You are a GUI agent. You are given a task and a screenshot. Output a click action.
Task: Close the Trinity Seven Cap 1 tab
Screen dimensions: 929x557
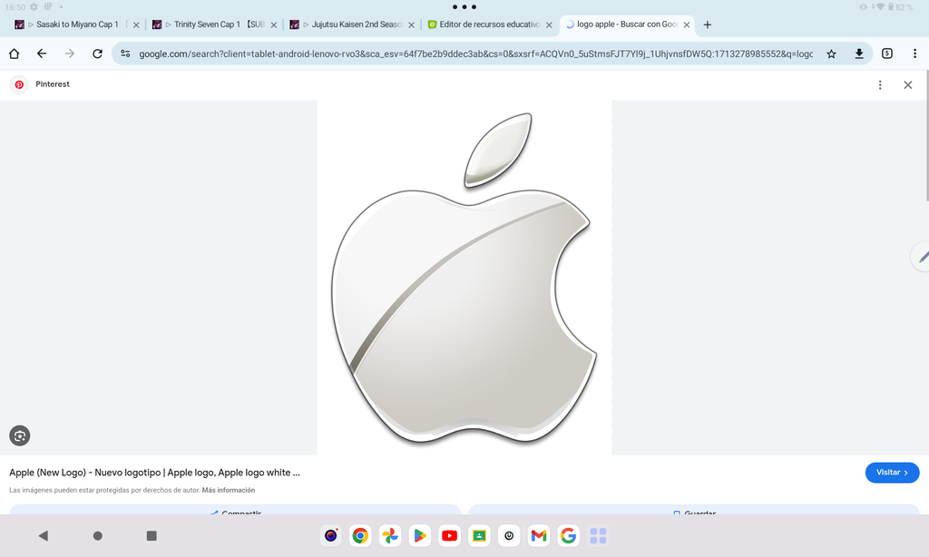[x=274, y=24]
